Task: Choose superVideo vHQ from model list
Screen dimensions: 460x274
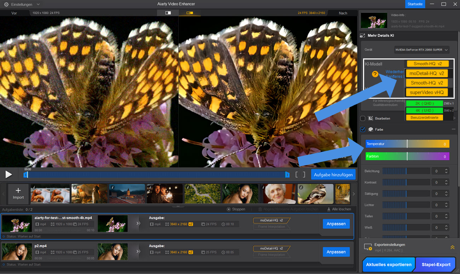Action: pos(426,92)
